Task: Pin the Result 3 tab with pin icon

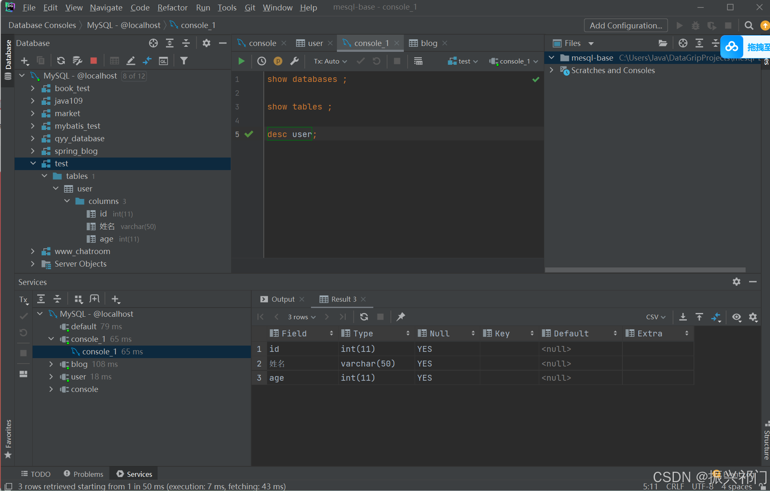Action: (400, 317)
